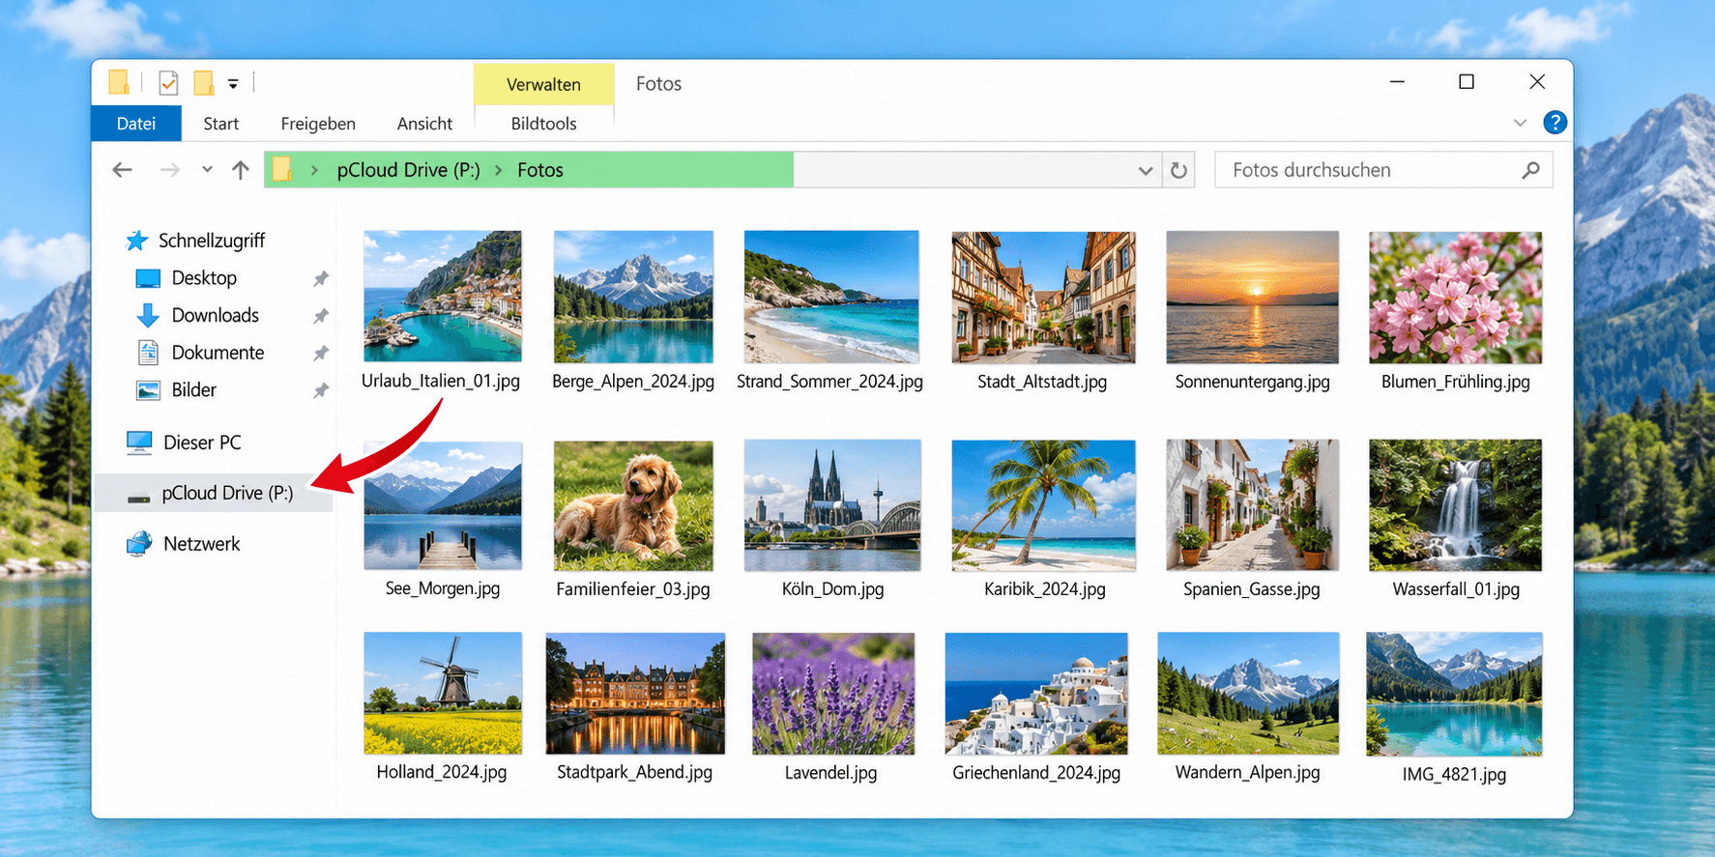Select the Familienfeier_03.jpg dog photo

point(633,505)
